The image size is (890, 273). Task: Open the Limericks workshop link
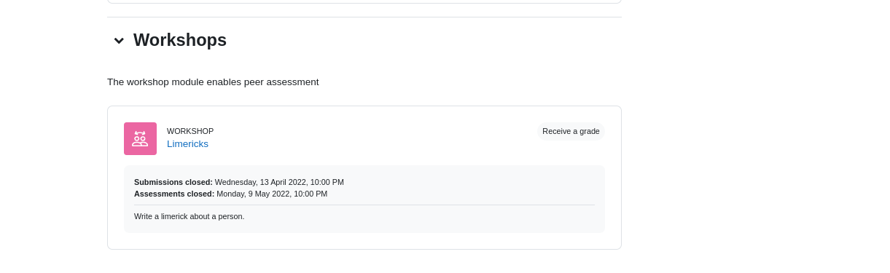click(x=187, y=144)
